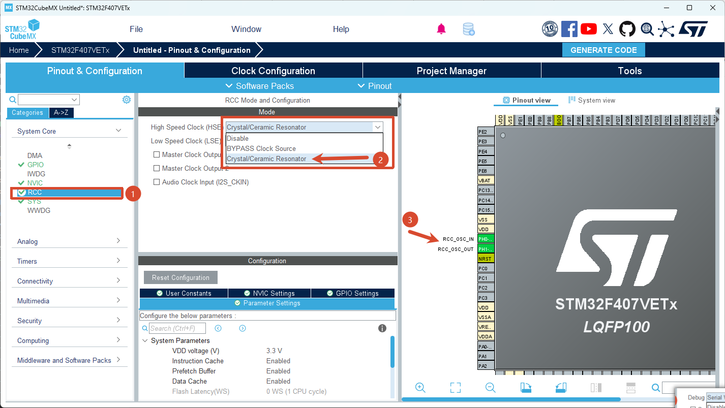Show parameter information icon

pos(382,328)
